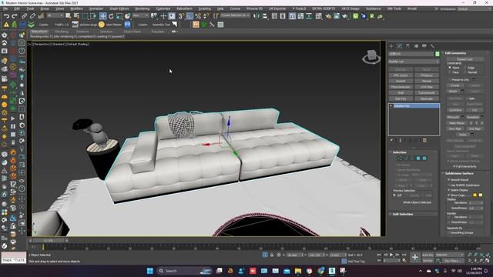This screenshot has height=277, width=493.
Task: Click the second yellow Show Cage color swatch
Action: coord(481,195)
